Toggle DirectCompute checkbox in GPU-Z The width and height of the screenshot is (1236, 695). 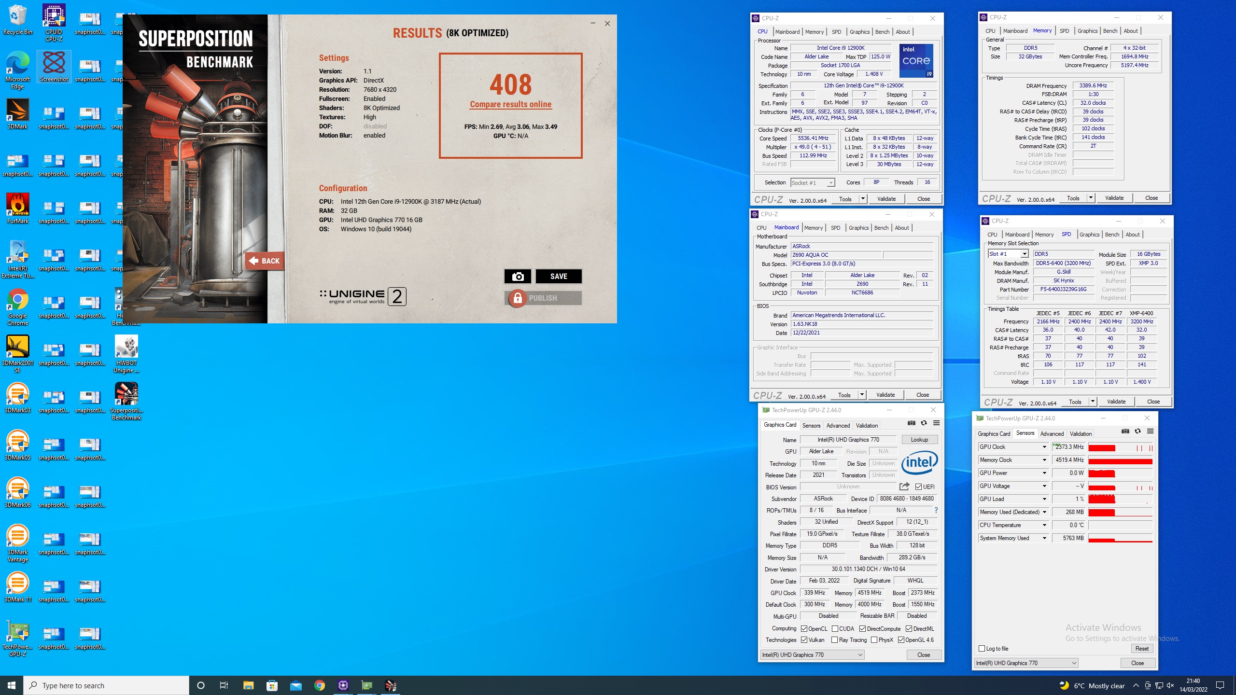tap(862, 629)
